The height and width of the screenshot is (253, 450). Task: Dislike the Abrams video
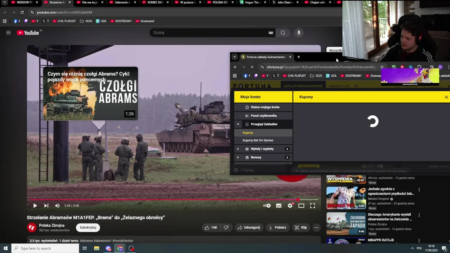(226, 227)
